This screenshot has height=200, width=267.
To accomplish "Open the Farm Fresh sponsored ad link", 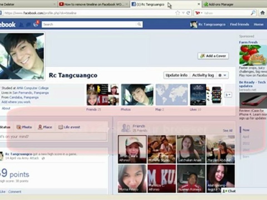I will point(248,42).
